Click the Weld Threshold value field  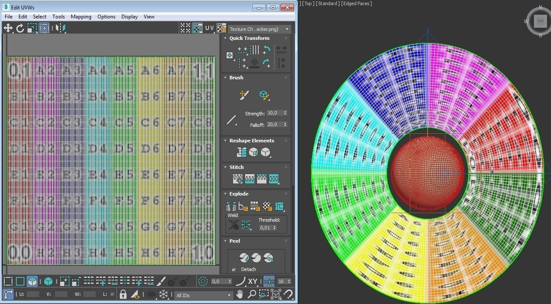point(265,228)
